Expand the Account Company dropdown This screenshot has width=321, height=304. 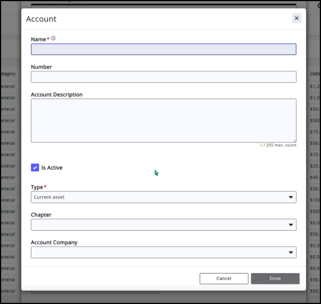coord(160,252)
